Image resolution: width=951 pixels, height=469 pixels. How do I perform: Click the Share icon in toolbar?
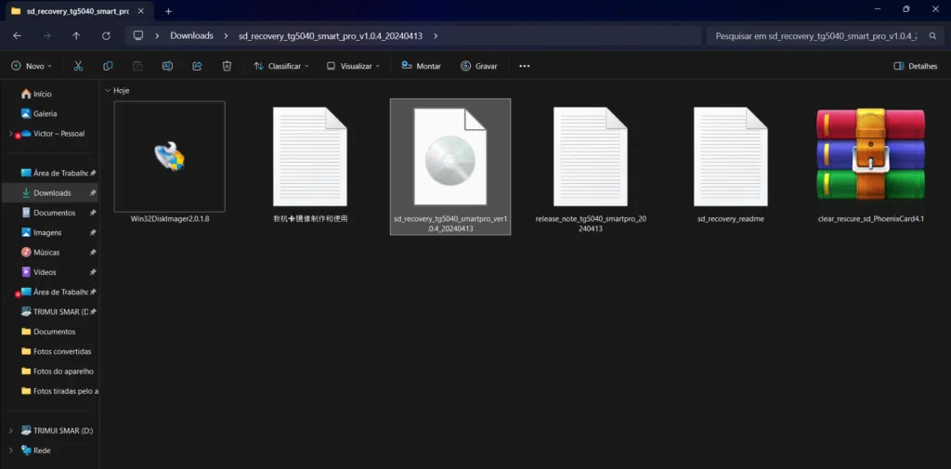[x=197, y=66]
